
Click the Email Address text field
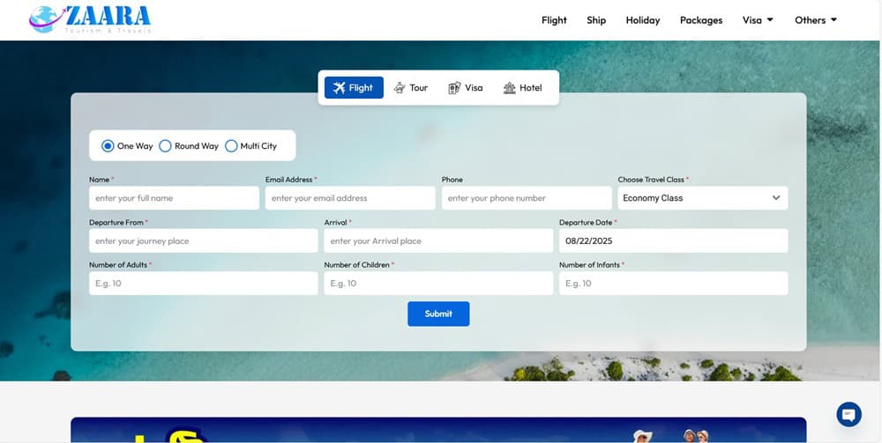[349, 198]
